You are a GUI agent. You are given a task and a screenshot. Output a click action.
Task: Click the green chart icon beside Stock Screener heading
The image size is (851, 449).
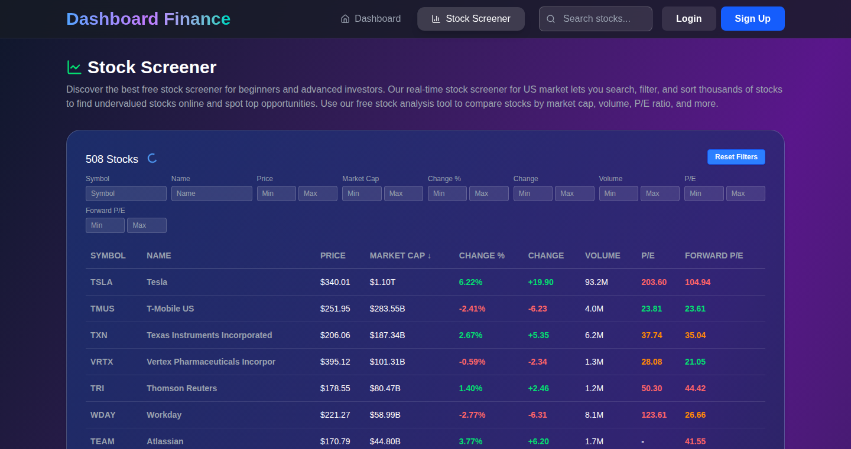pos(74,67)
